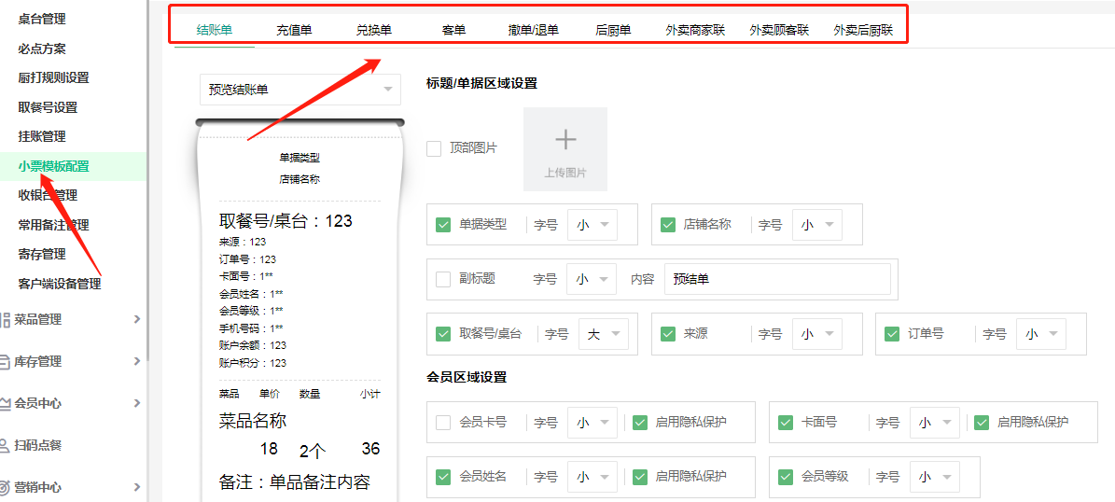Click the 扫码点餐 sidebar icon
Screen dimensions: 1115x502
coord(6,445)
